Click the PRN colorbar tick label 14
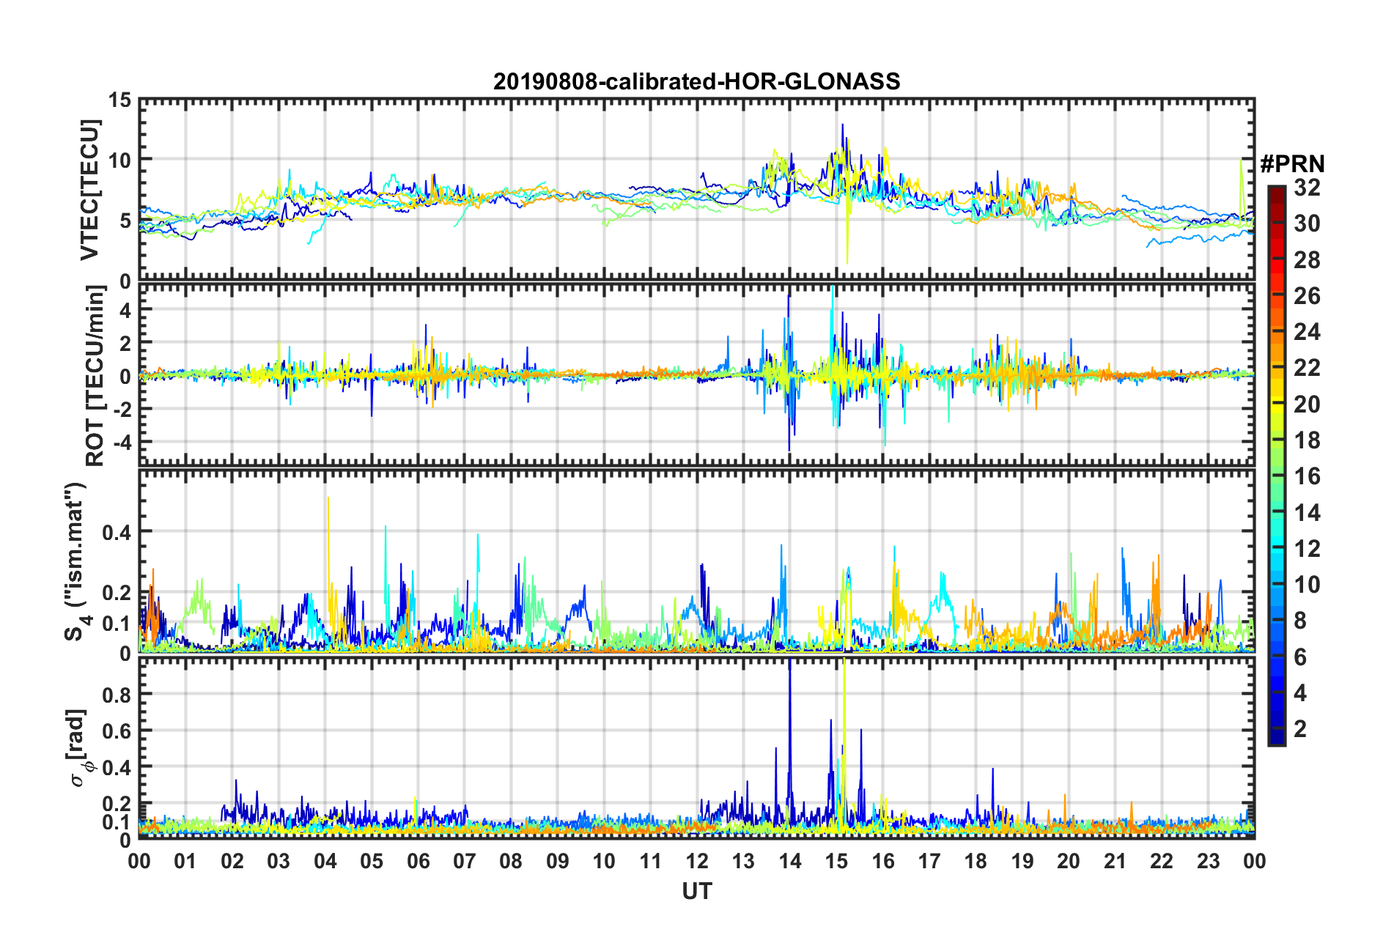 coord(1307,513)
